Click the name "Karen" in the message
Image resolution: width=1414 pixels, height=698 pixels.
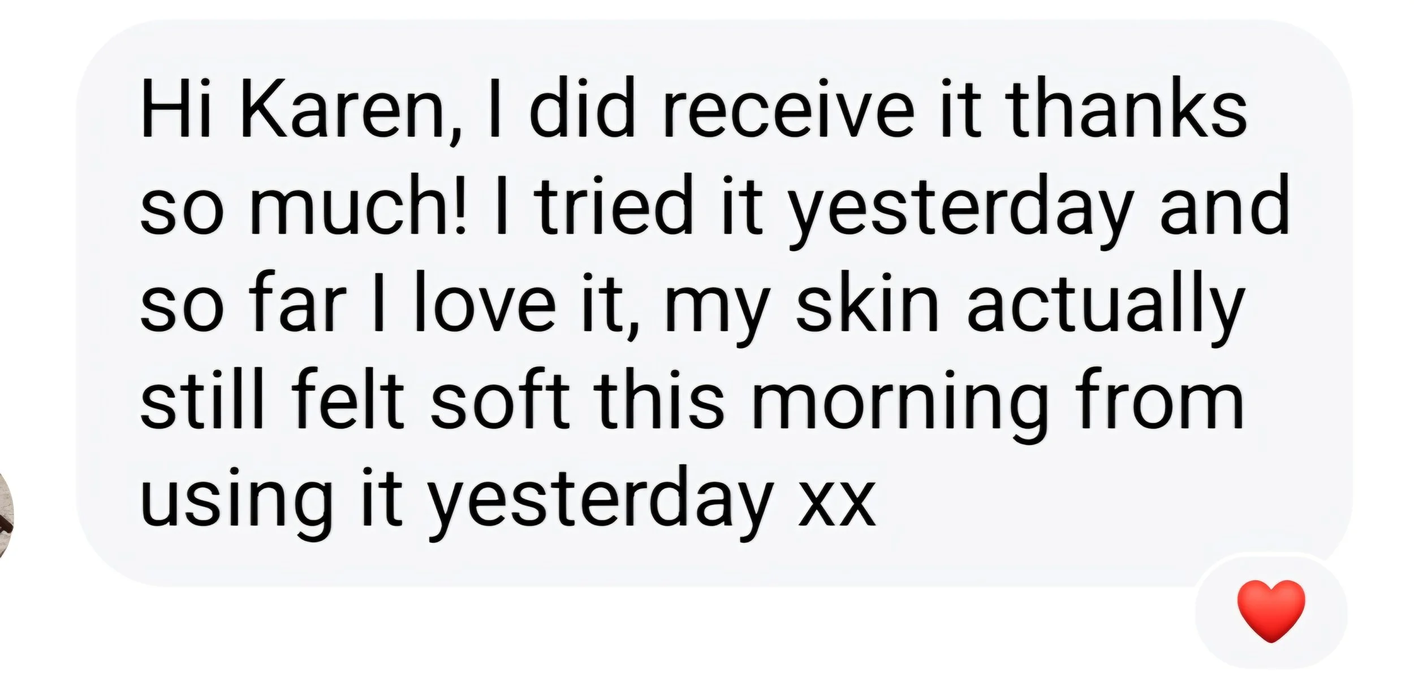click(x=350, y=110)
